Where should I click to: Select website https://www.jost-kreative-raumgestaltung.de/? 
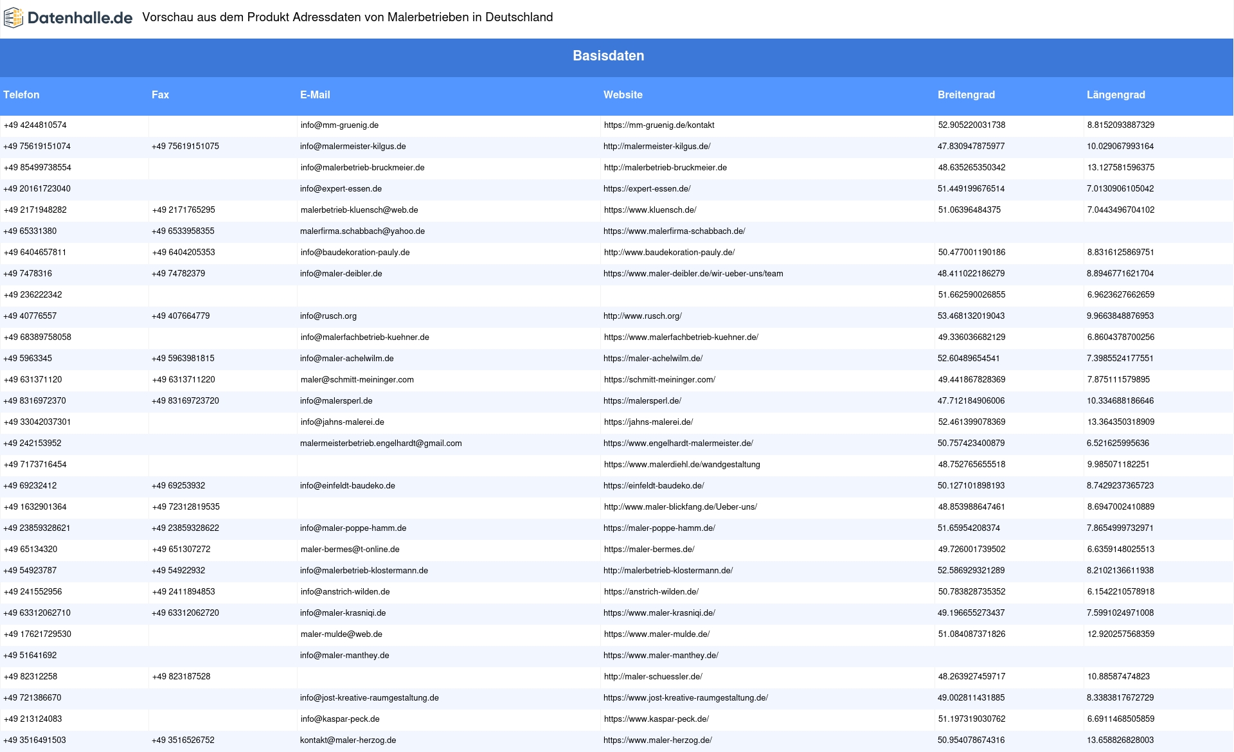pyautogui.click(x=686, y=698)
